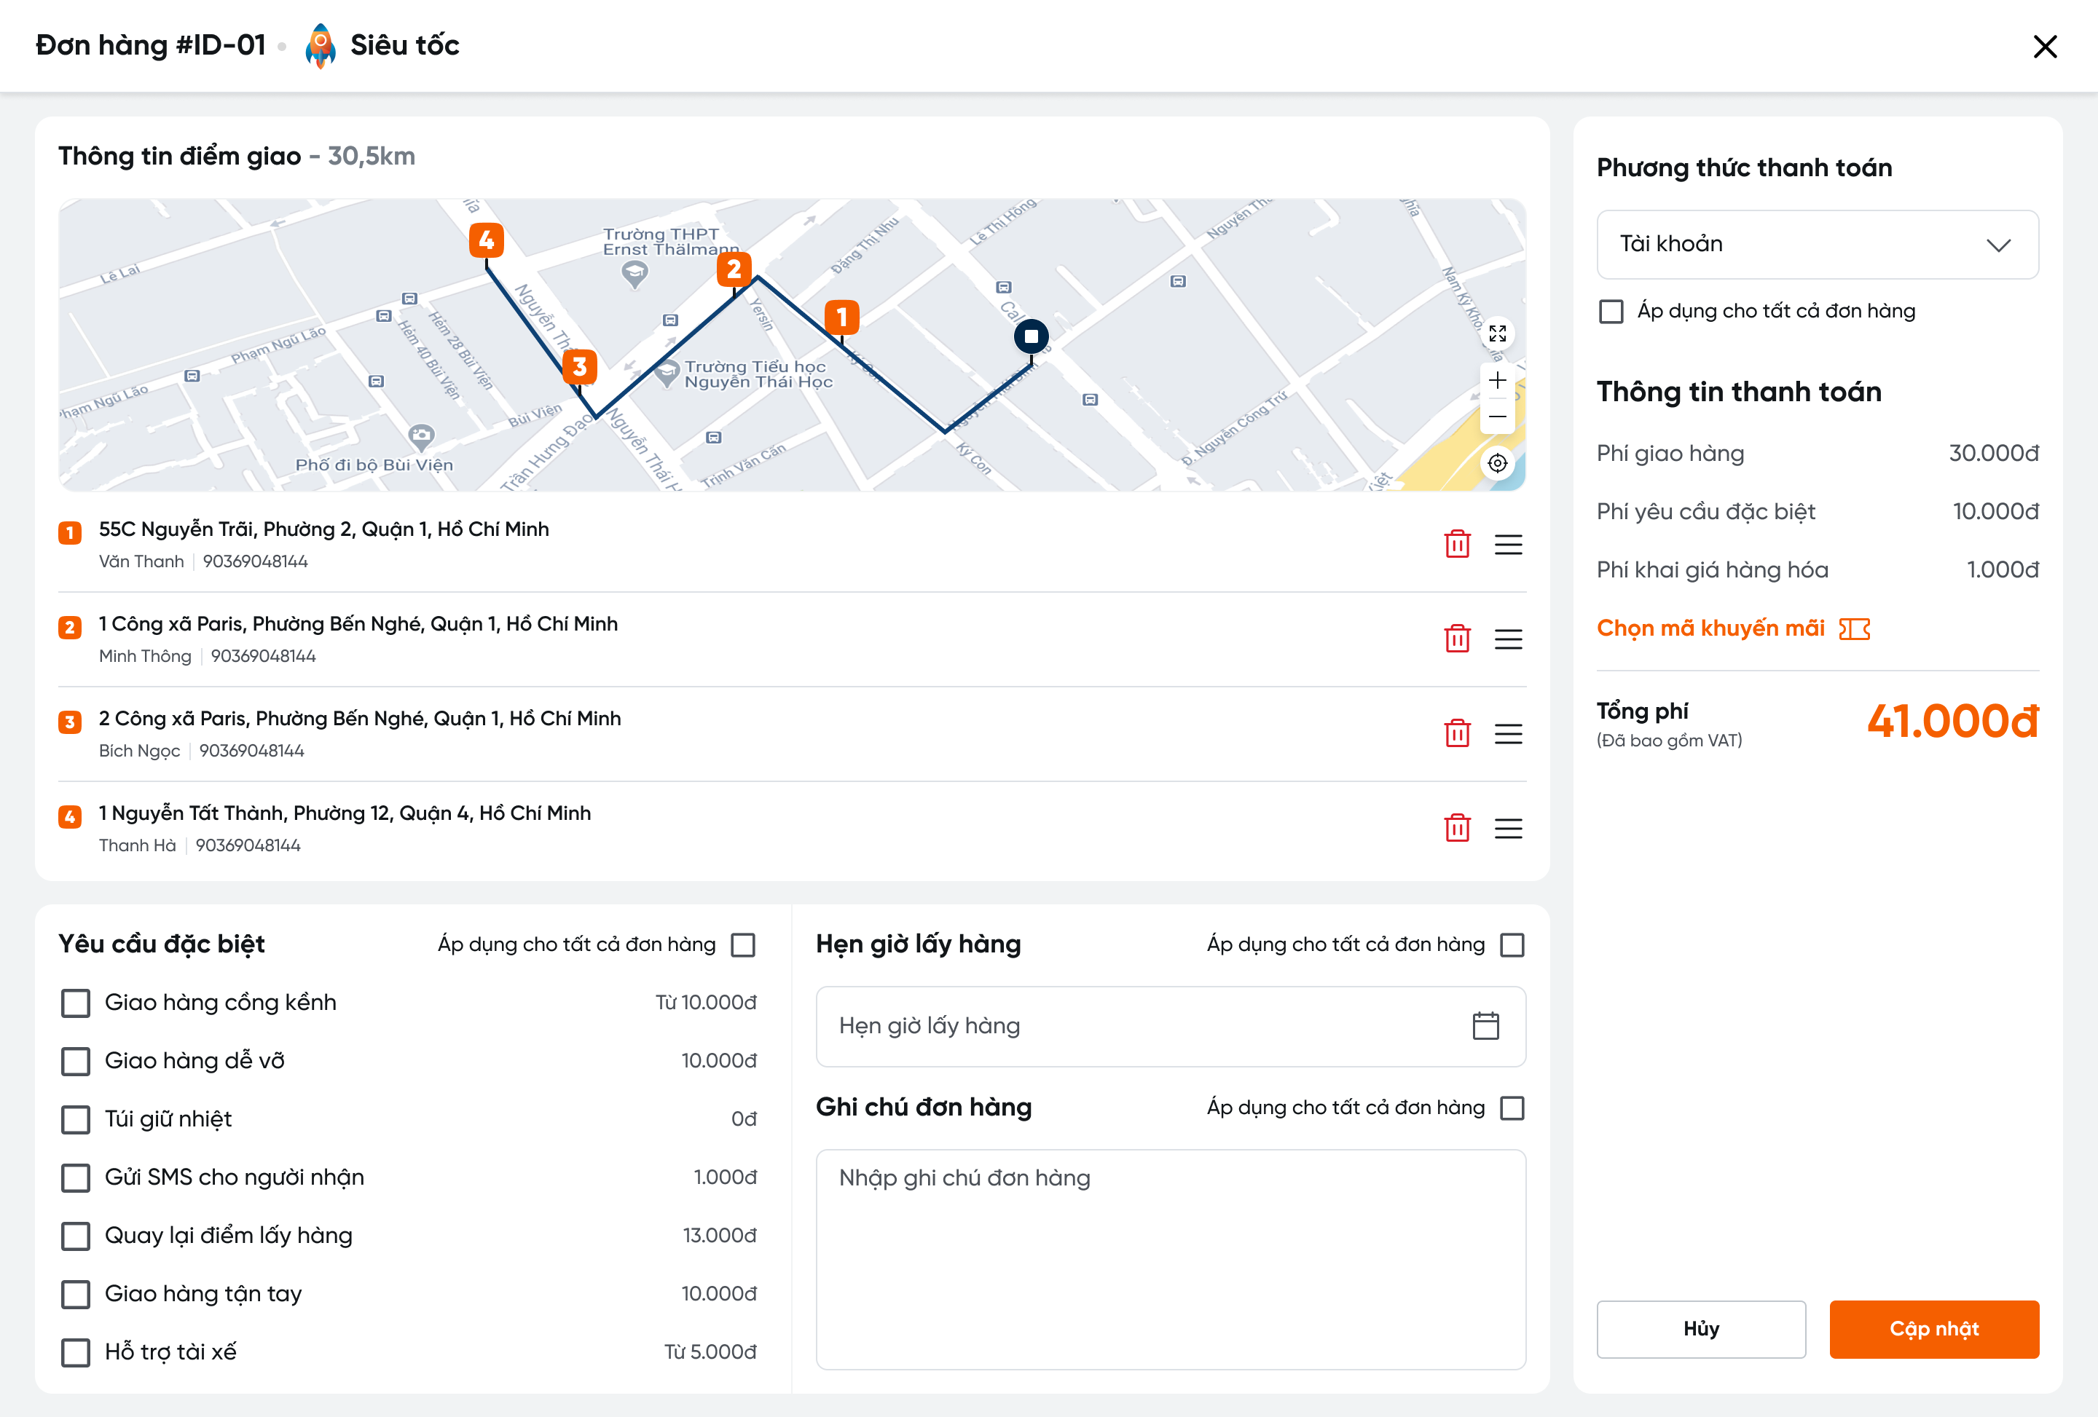Click map marker number 4
This screenshot has width=2098, height=1417.
point(486,240)
